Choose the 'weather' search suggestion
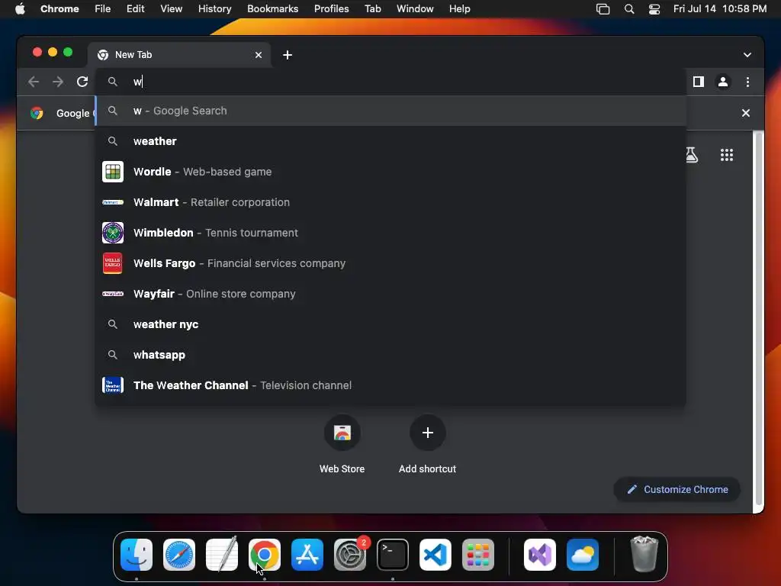 390,141
